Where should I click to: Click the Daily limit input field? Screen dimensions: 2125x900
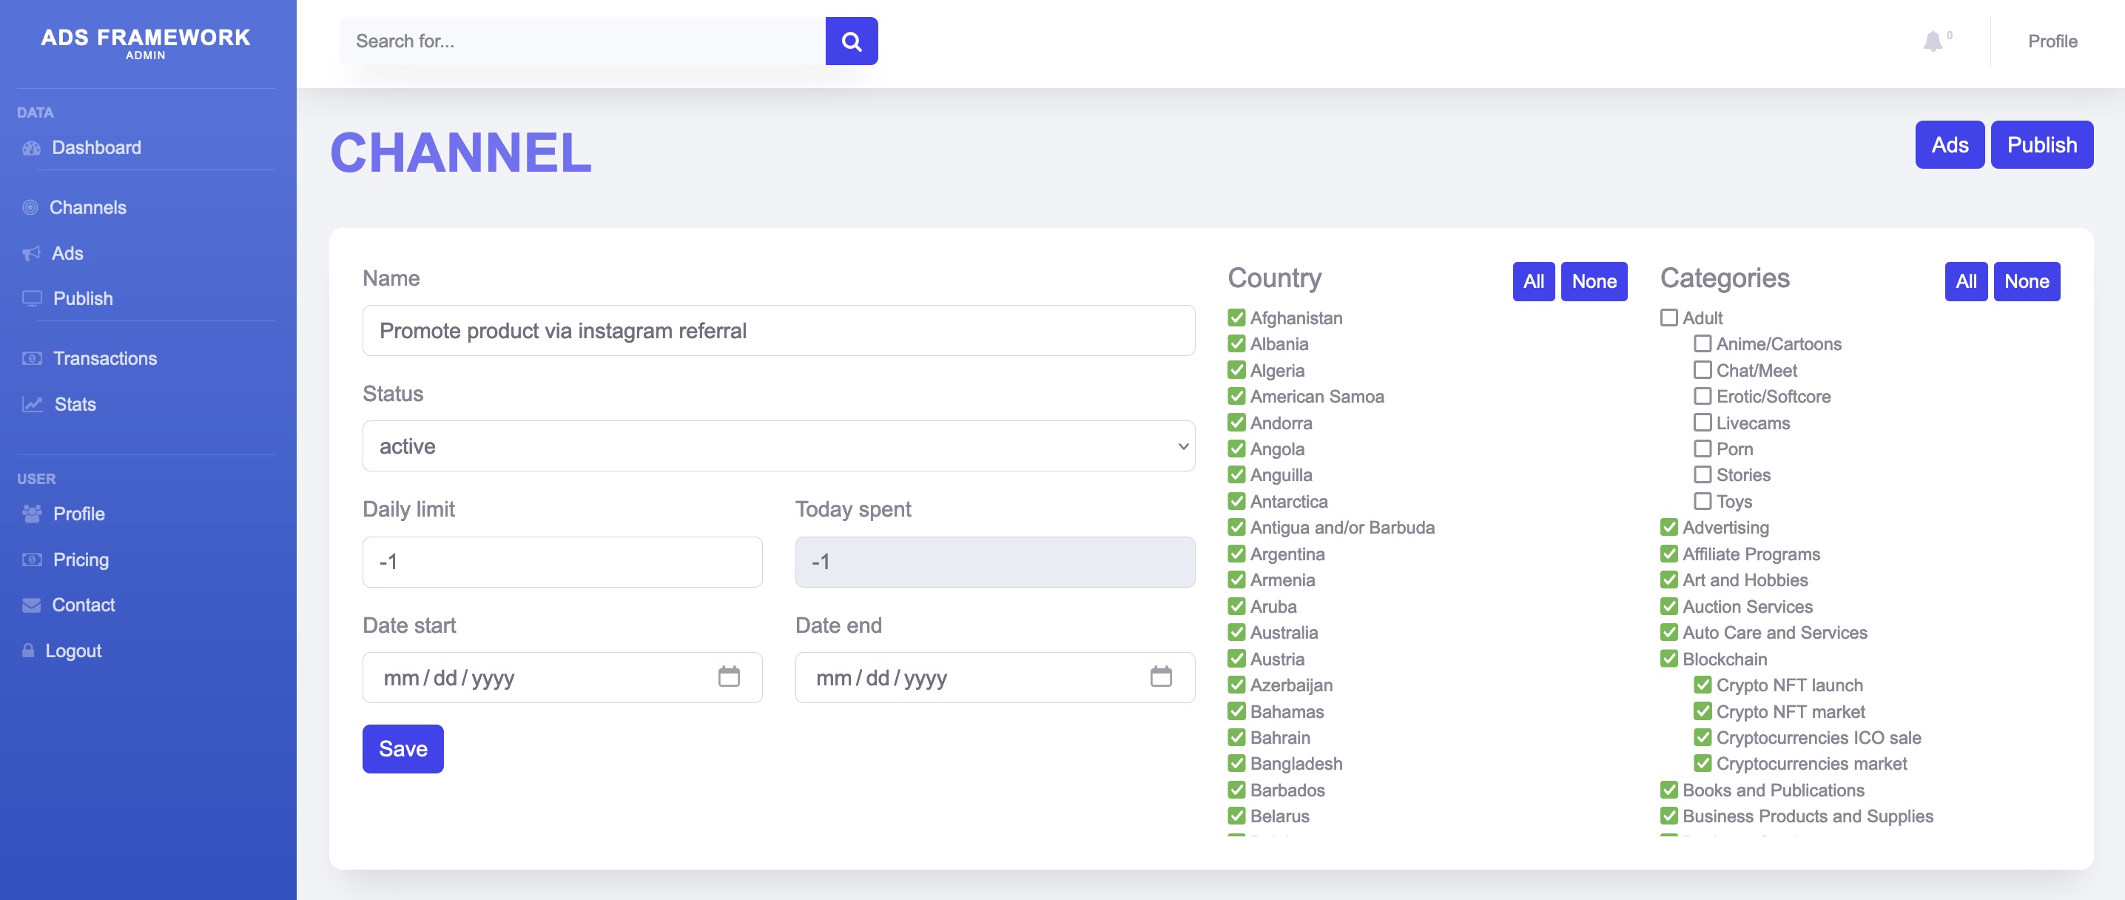pos(562,562)
